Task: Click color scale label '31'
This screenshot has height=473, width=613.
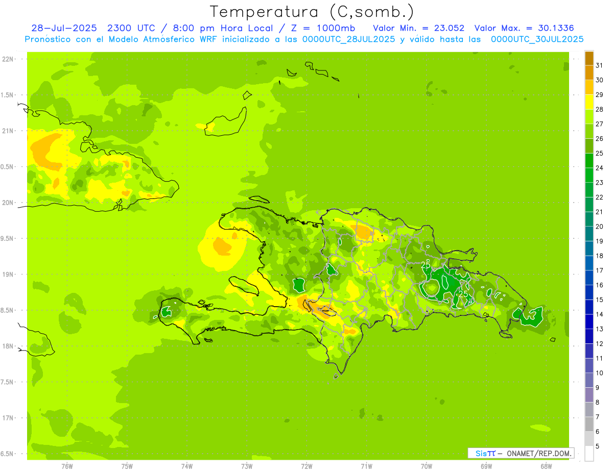Action: [x=599, y=65]
